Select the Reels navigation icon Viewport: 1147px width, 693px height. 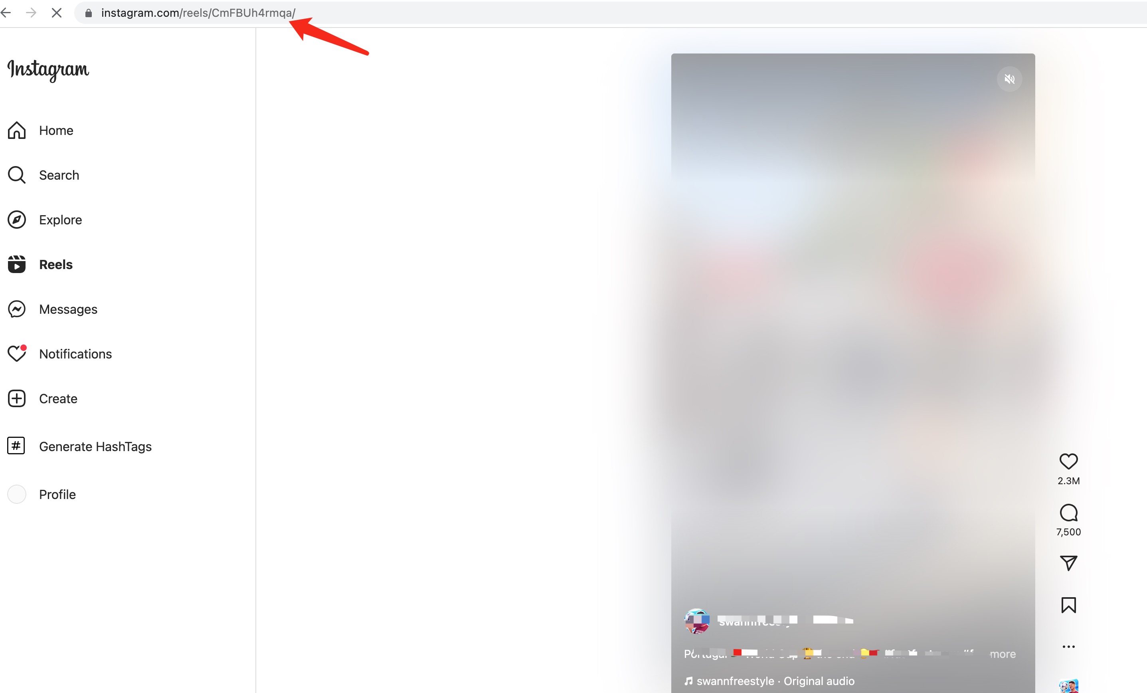pyautogui.click(x=16, y=264)
